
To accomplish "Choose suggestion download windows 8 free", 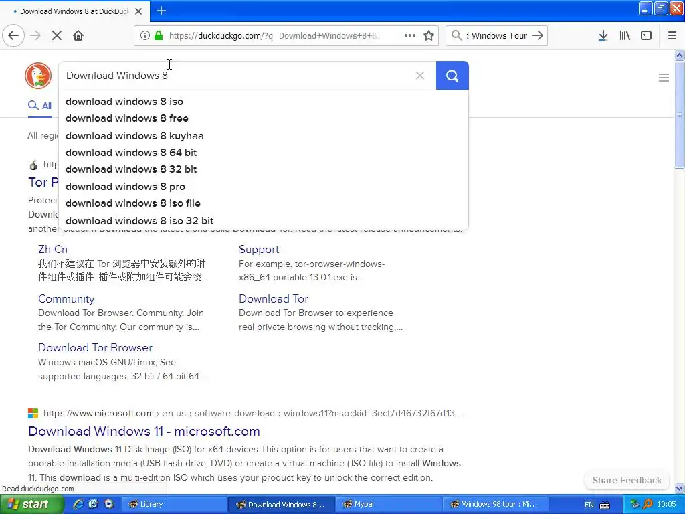I will [x=264, y=118].
